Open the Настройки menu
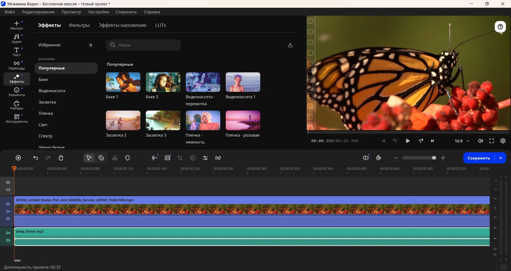The width and height of the screenshot is (511, 271). [x=99, y=12]
